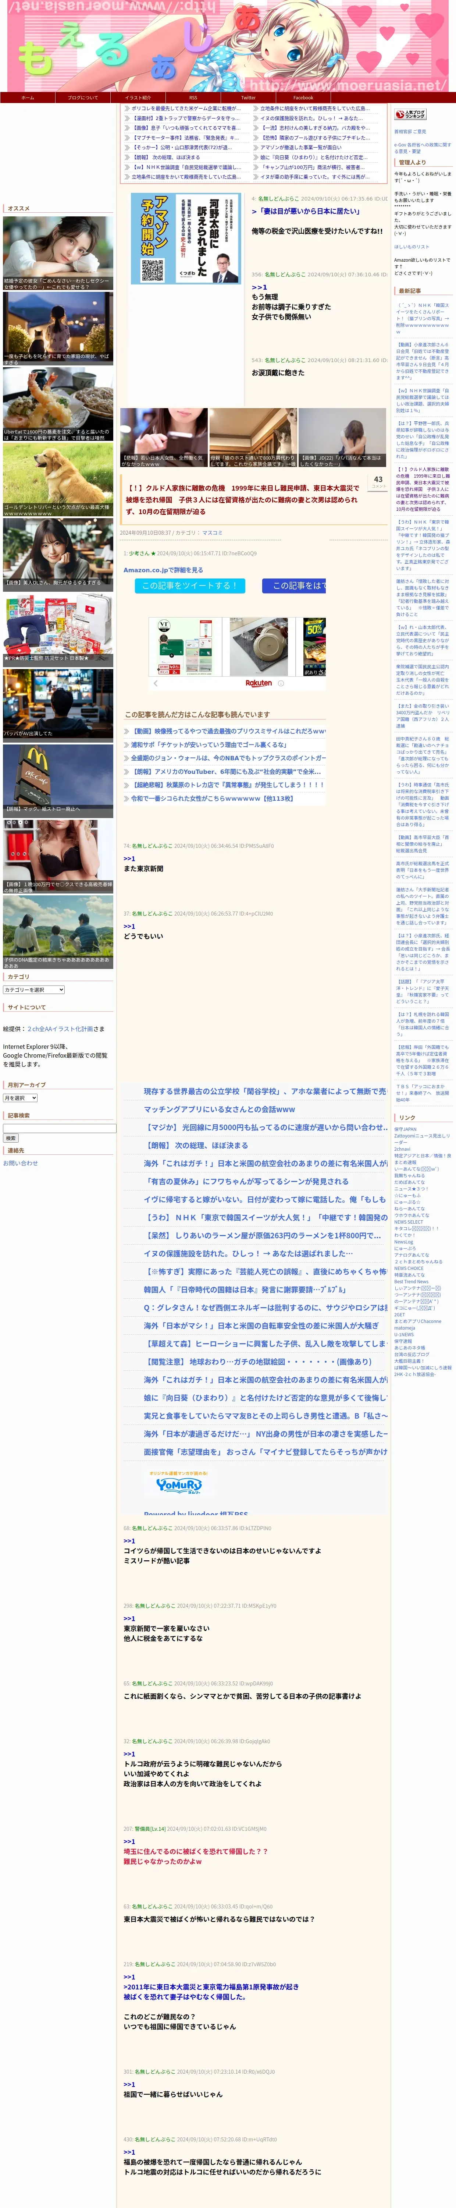
Task: Open 全盛期のジョン・ウォール related link
Action: (x=227, y=758)
